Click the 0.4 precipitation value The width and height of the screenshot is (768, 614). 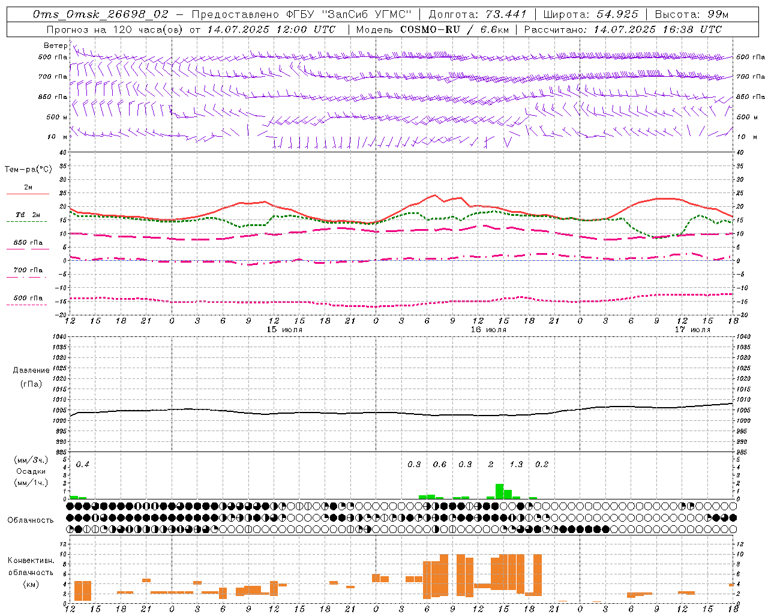pos(82,465)
